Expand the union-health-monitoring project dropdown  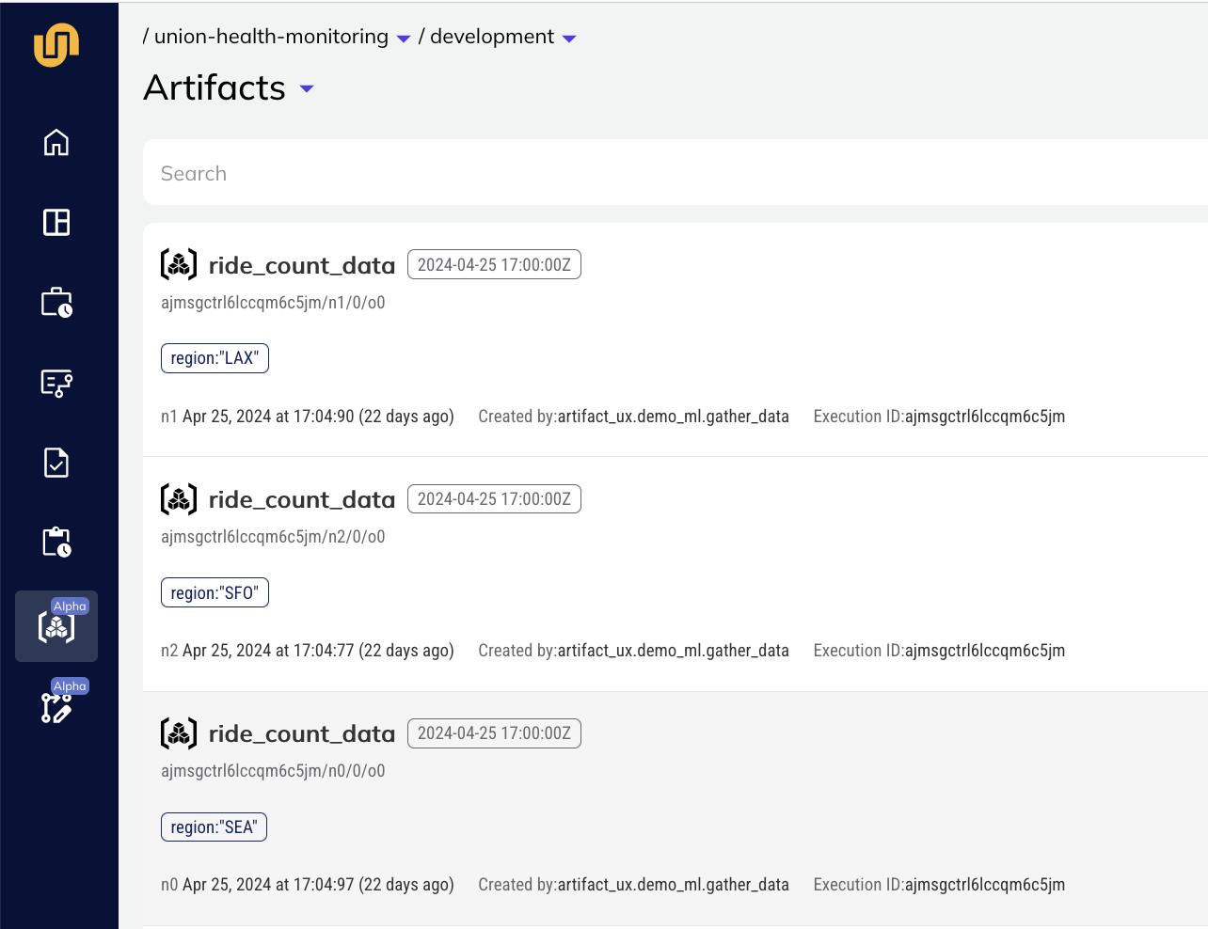point(404,39)
